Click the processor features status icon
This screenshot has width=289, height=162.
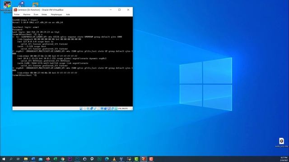tap(109, 108)
